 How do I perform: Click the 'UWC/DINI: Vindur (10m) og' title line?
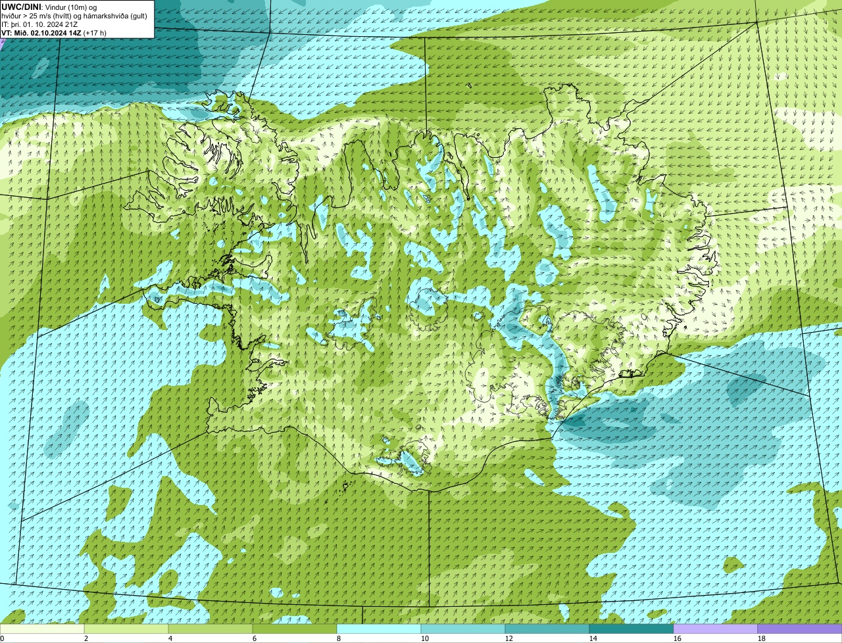(x=49, y=7)
